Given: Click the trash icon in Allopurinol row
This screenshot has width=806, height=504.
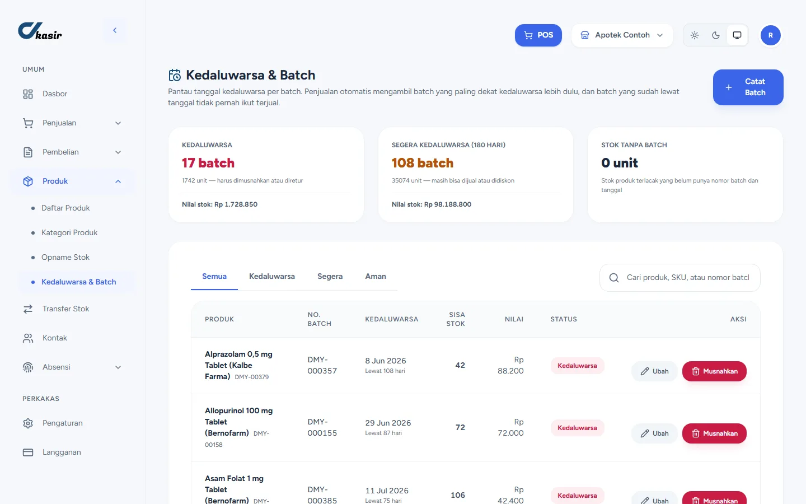Looking at the screenshot, I should [696, 433].
